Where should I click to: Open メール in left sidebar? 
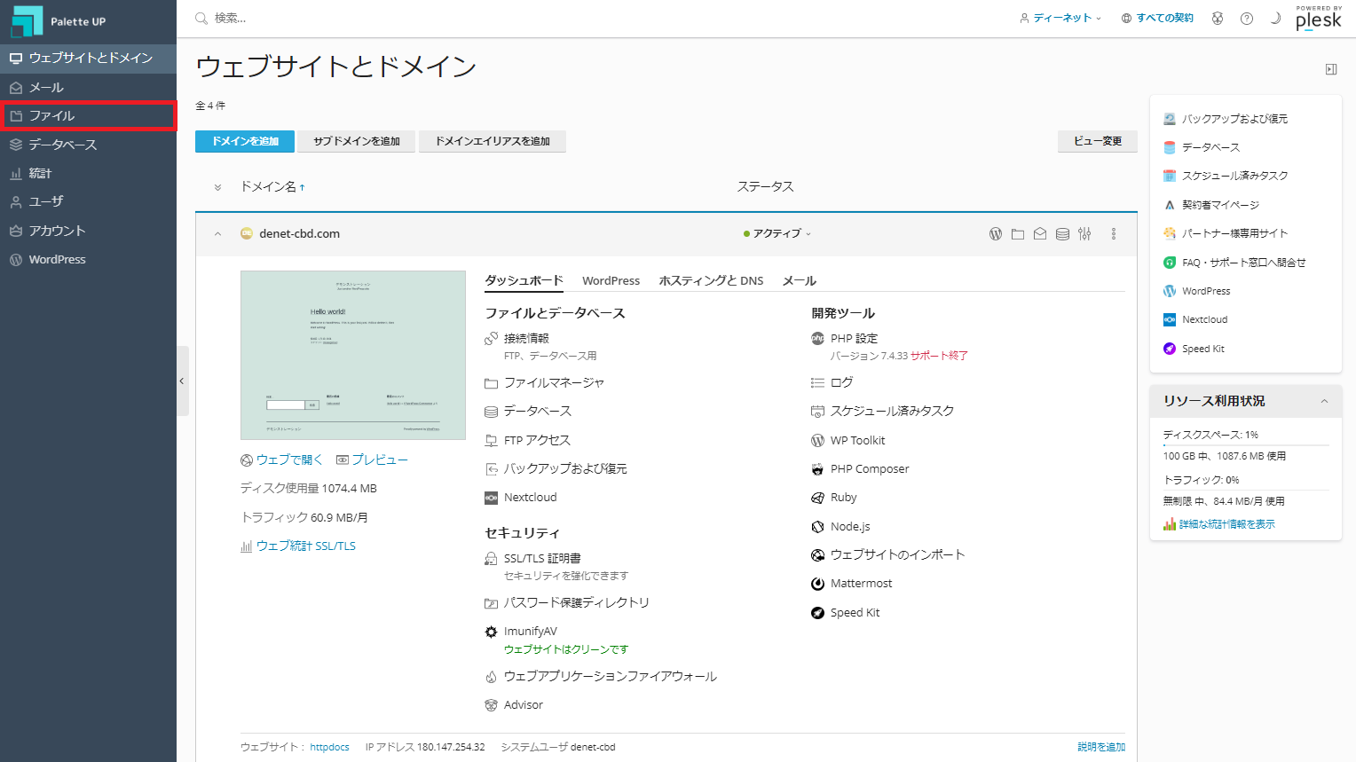[89, 87]
